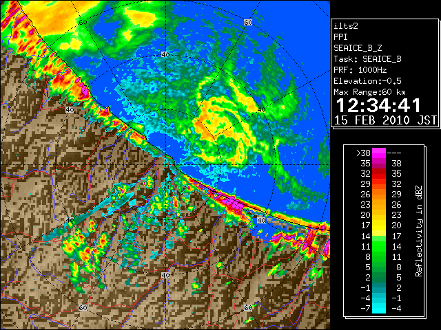Pick the magenta swatch beside '>38'
The image size is (441, 330).
[x=379, y=153]
